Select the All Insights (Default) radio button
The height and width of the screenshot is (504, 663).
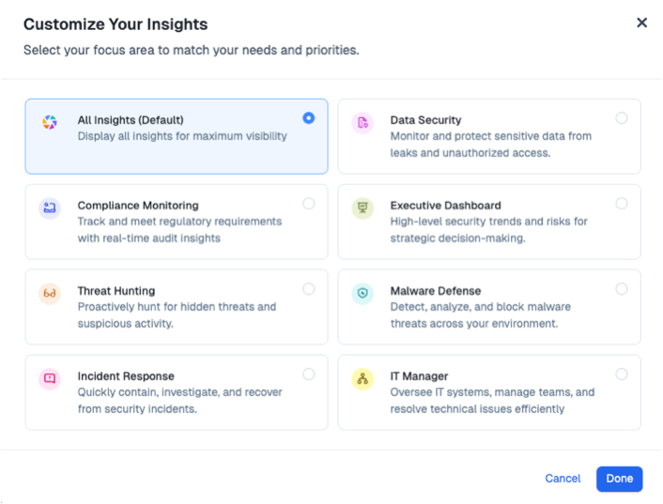click(x=309, y=118)
